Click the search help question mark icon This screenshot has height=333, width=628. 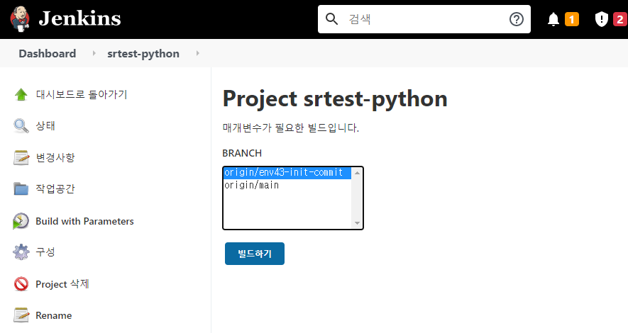pos(517,19)
